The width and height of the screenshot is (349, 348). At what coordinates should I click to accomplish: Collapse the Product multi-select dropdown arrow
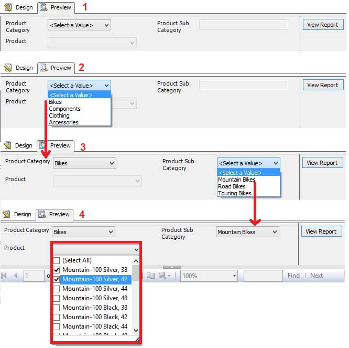(x=136, y=249)
